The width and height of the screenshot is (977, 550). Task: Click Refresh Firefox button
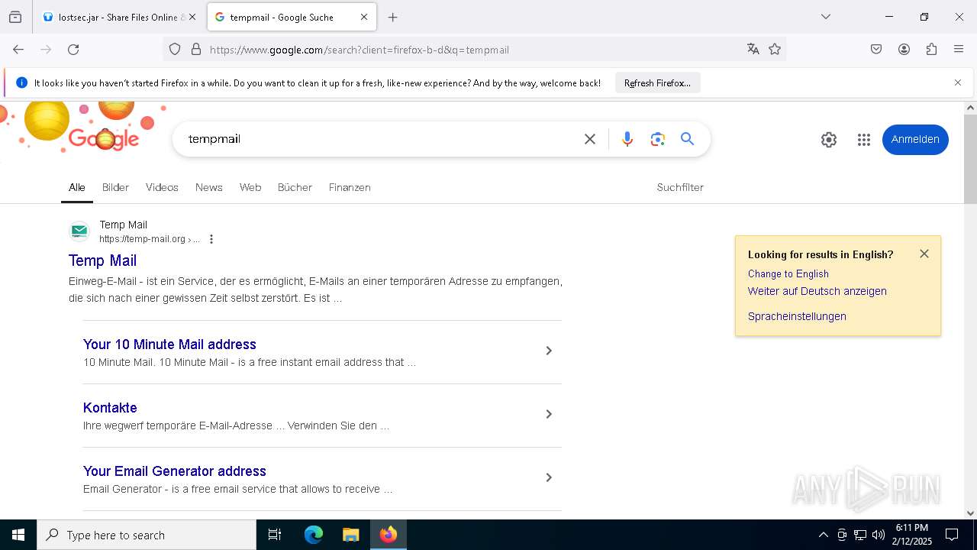[657, 82]
